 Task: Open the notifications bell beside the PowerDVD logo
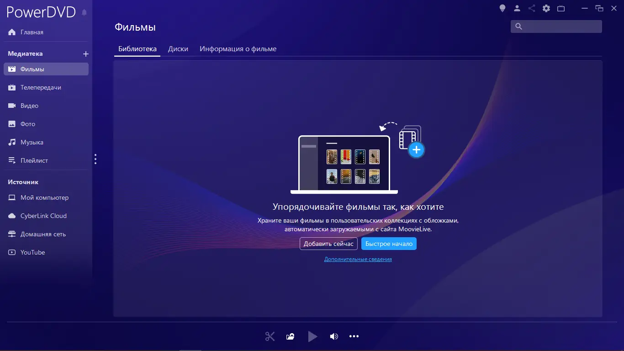[84, 12]
